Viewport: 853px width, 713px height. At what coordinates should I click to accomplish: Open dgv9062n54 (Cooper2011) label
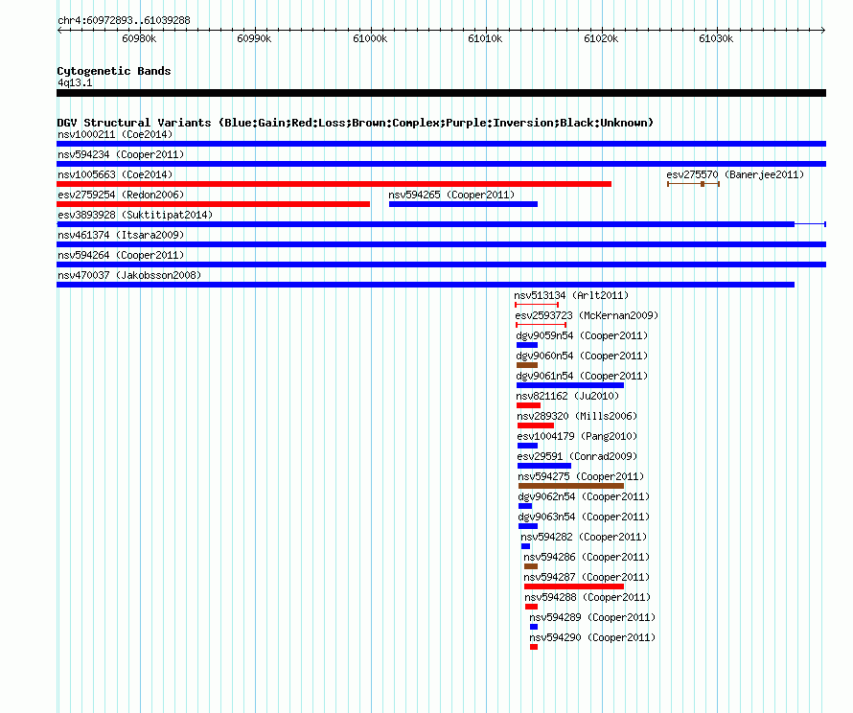585,496
